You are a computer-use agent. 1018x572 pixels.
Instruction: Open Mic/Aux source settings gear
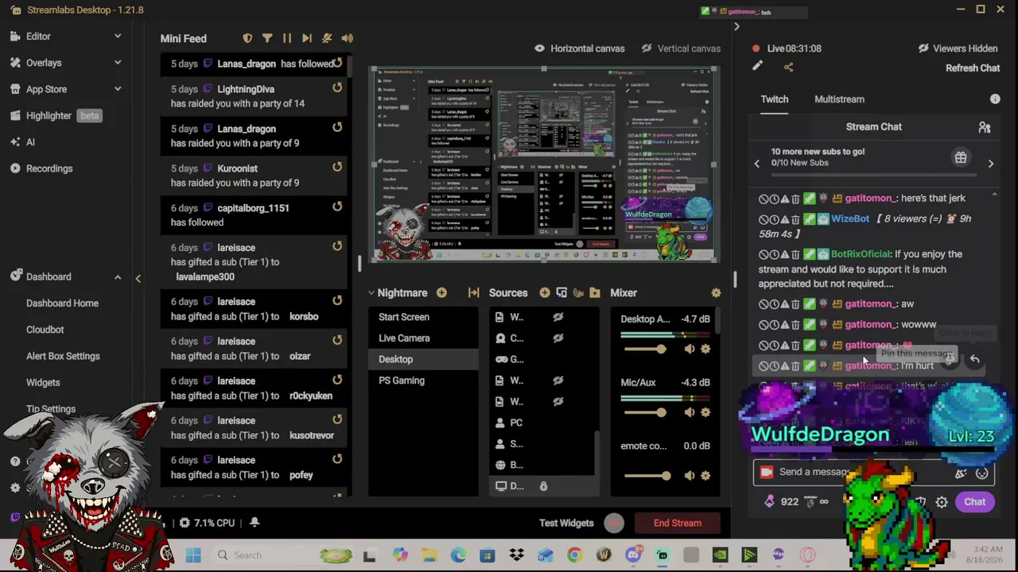(x=705, y=412)
